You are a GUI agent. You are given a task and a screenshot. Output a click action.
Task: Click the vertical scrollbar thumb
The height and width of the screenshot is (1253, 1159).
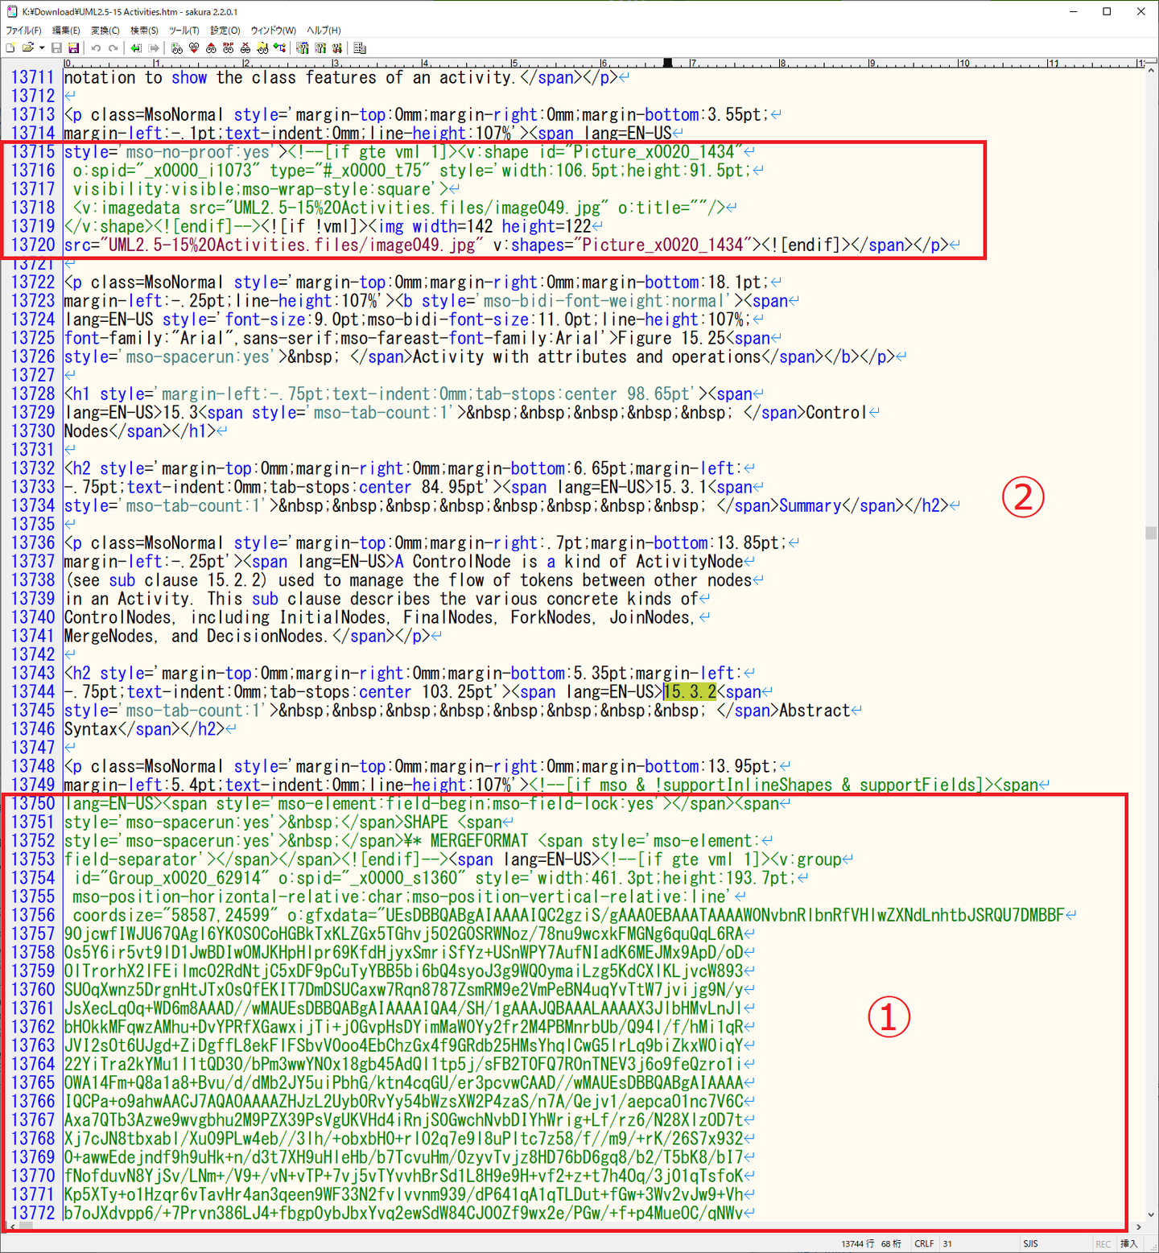[x=1151, y=533]
